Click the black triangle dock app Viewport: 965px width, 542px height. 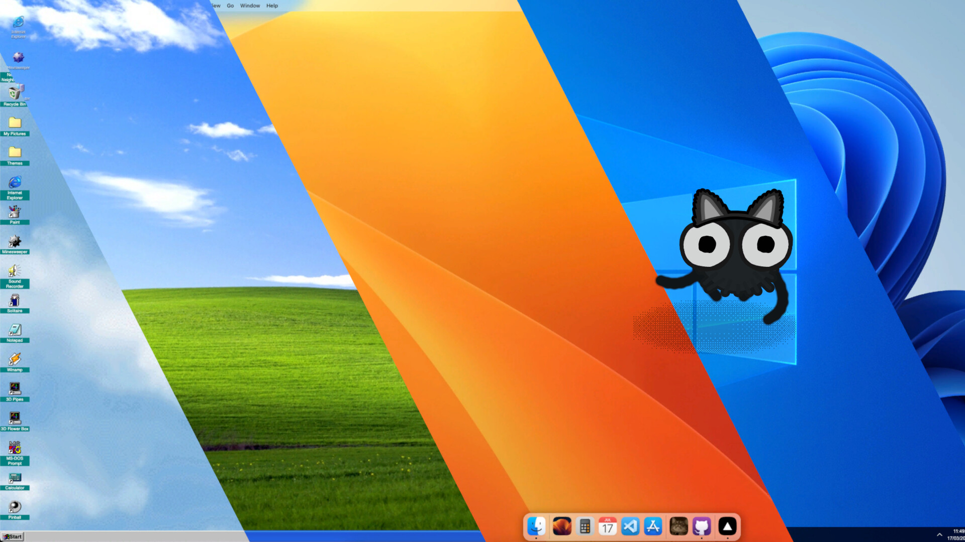[x=727, y=526]
